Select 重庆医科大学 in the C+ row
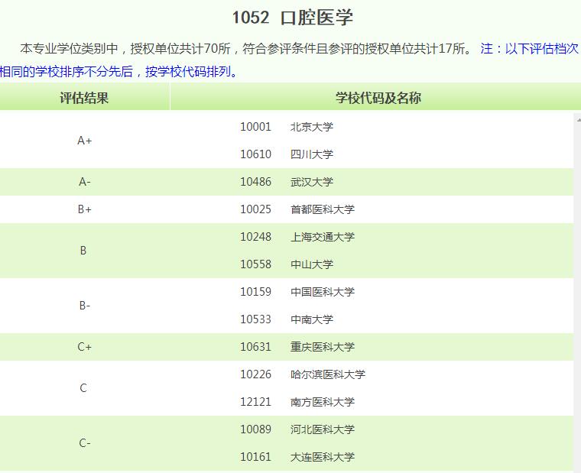The width and height of the screenshot is (581, 473). point(323,347)
